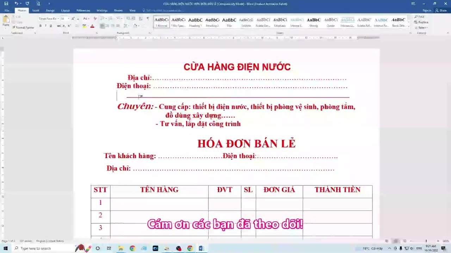Decrease paragraph indent
This screenshot has height=253, width=451.
(128, 19)
